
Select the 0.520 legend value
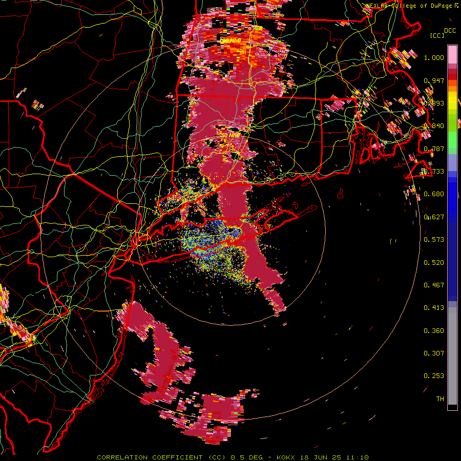pyautogui.click(x=434, y=263)
